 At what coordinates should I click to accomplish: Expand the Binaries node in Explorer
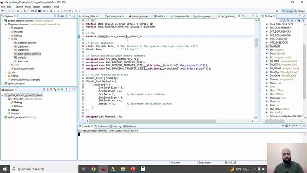click(x=9, y=28)
